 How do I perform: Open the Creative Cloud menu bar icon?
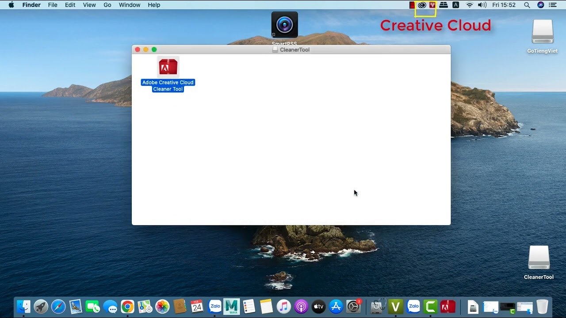[422, 5]
